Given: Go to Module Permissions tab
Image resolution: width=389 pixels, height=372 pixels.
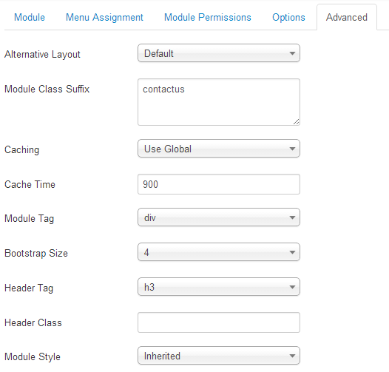Looking at the screenshot, I should tap(207, 17).
